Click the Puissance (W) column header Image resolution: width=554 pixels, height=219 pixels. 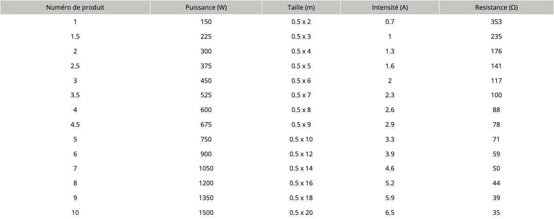tap(206, 7)
